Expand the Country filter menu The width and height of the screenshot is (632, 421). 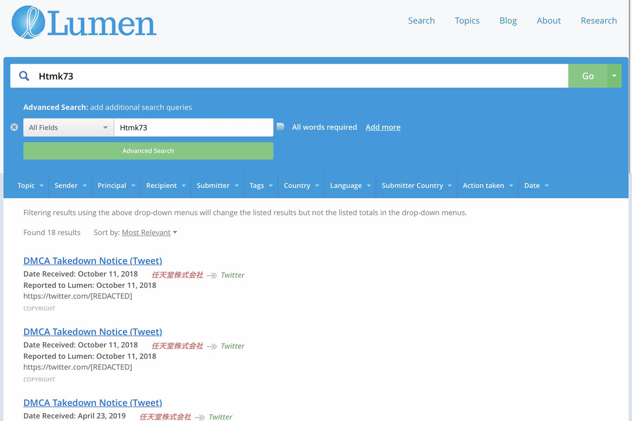(x=301, y=185)
